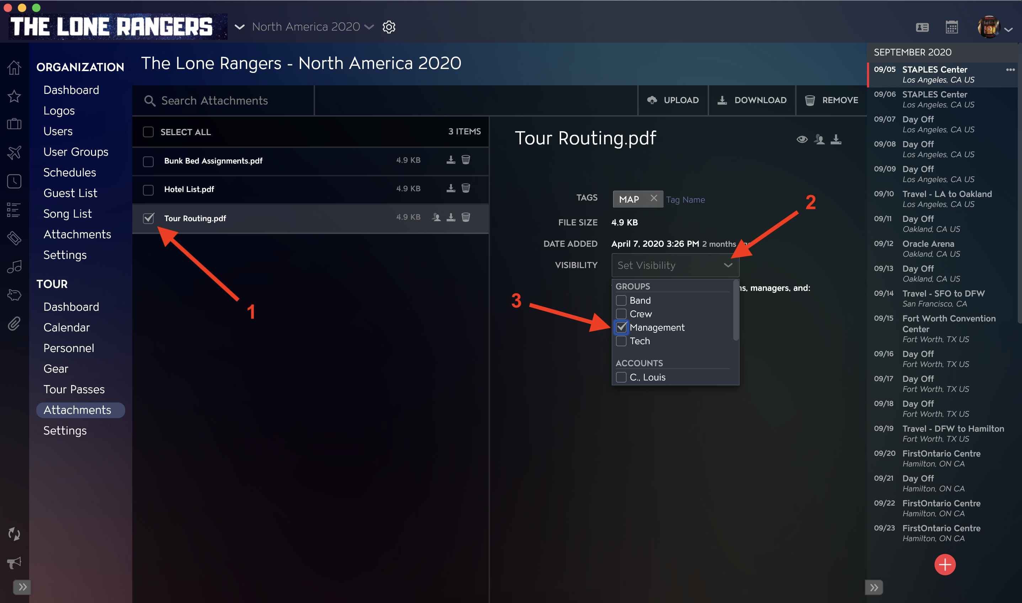Click the Remove toolbar button
Screen dimensions: 1022x603
click(x=831, y=100)
